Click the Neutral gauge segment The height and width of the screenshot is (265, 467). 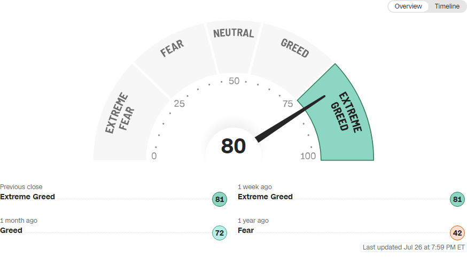(x=233, y=45)
